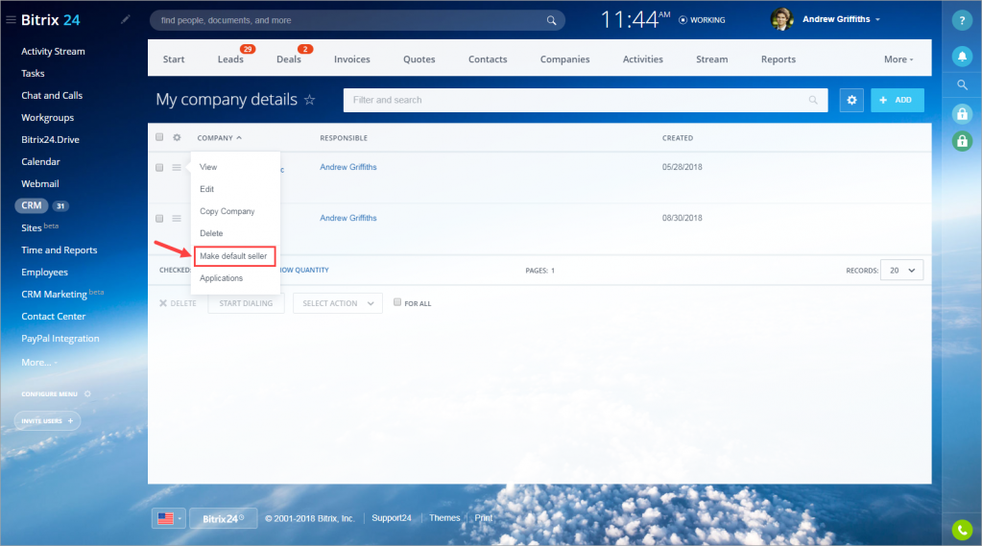This screenshot has width=982, height=546.
Task: Click the gear next to Configure Menu
Action: (x=87, y=393)
